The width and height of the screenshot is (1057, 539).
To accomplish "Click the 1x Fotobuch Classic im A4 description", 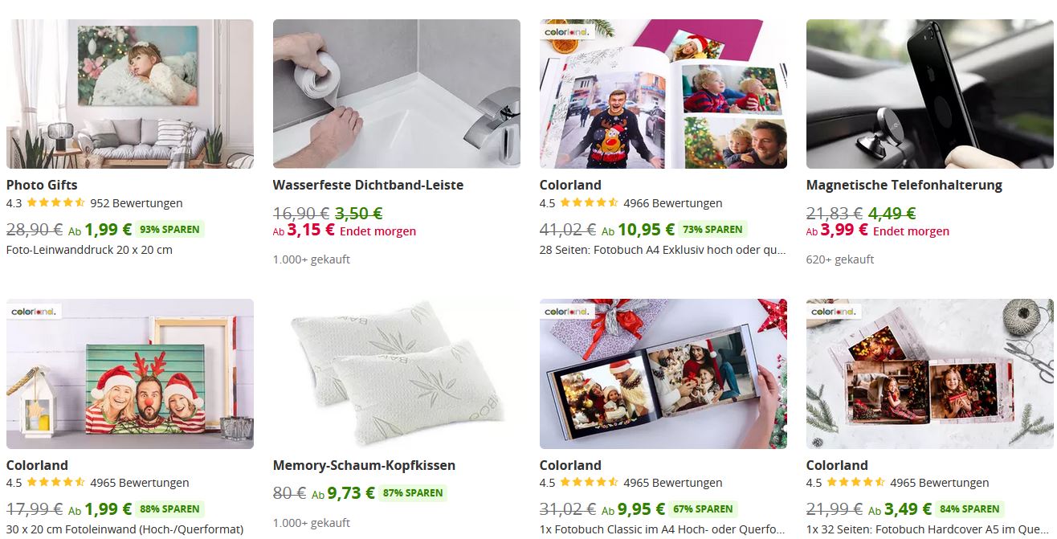I will (x=663, y=529).
